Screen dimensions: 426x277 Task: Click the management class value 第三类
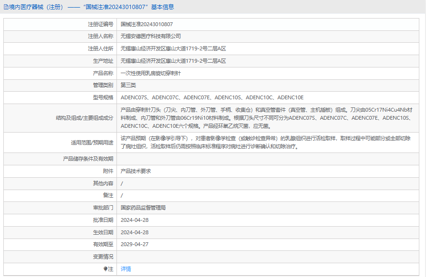point(128,85)
